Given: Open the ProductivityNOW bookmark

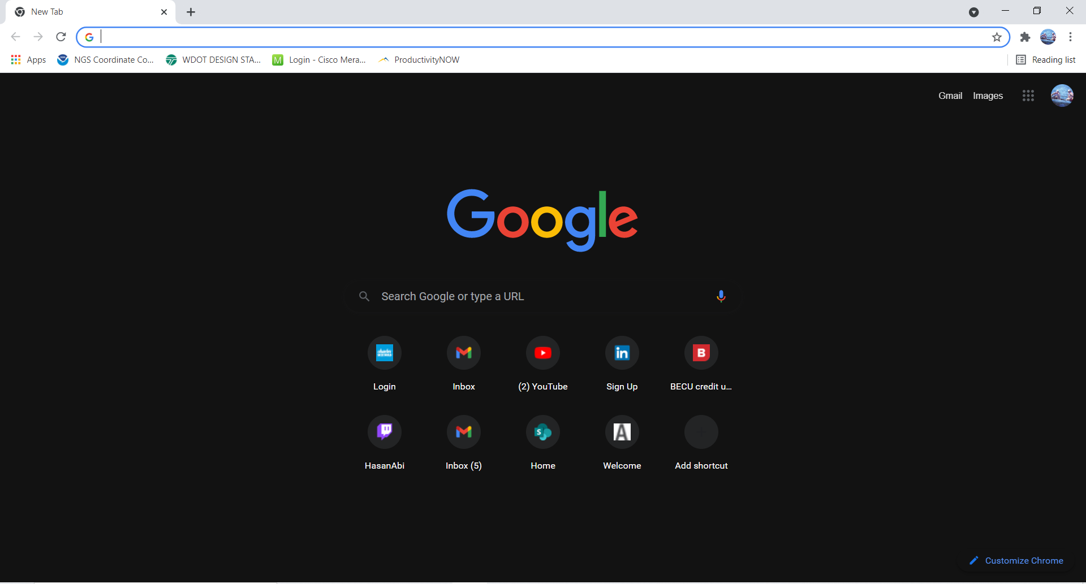Looking at the screenshot, I should (x=419, y=60).
